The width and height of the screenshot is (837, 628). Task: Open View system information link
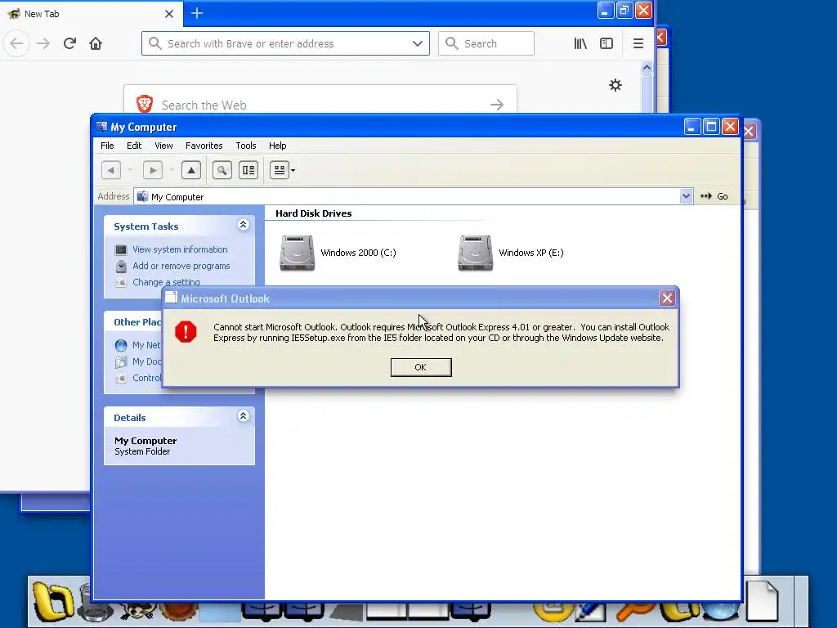click(180, 249)
